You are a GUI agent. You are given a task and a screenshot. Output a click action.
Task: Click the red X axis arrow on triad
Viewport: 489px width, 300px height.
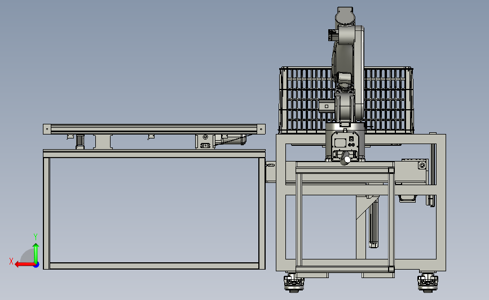[x=24, y=265]
